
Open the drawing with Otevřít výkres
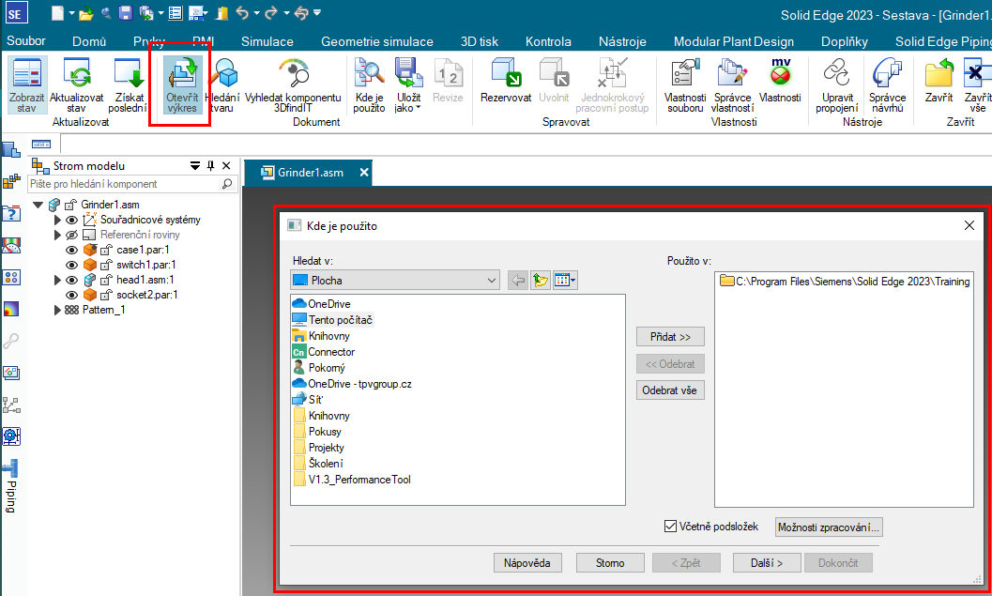(182, 86)
